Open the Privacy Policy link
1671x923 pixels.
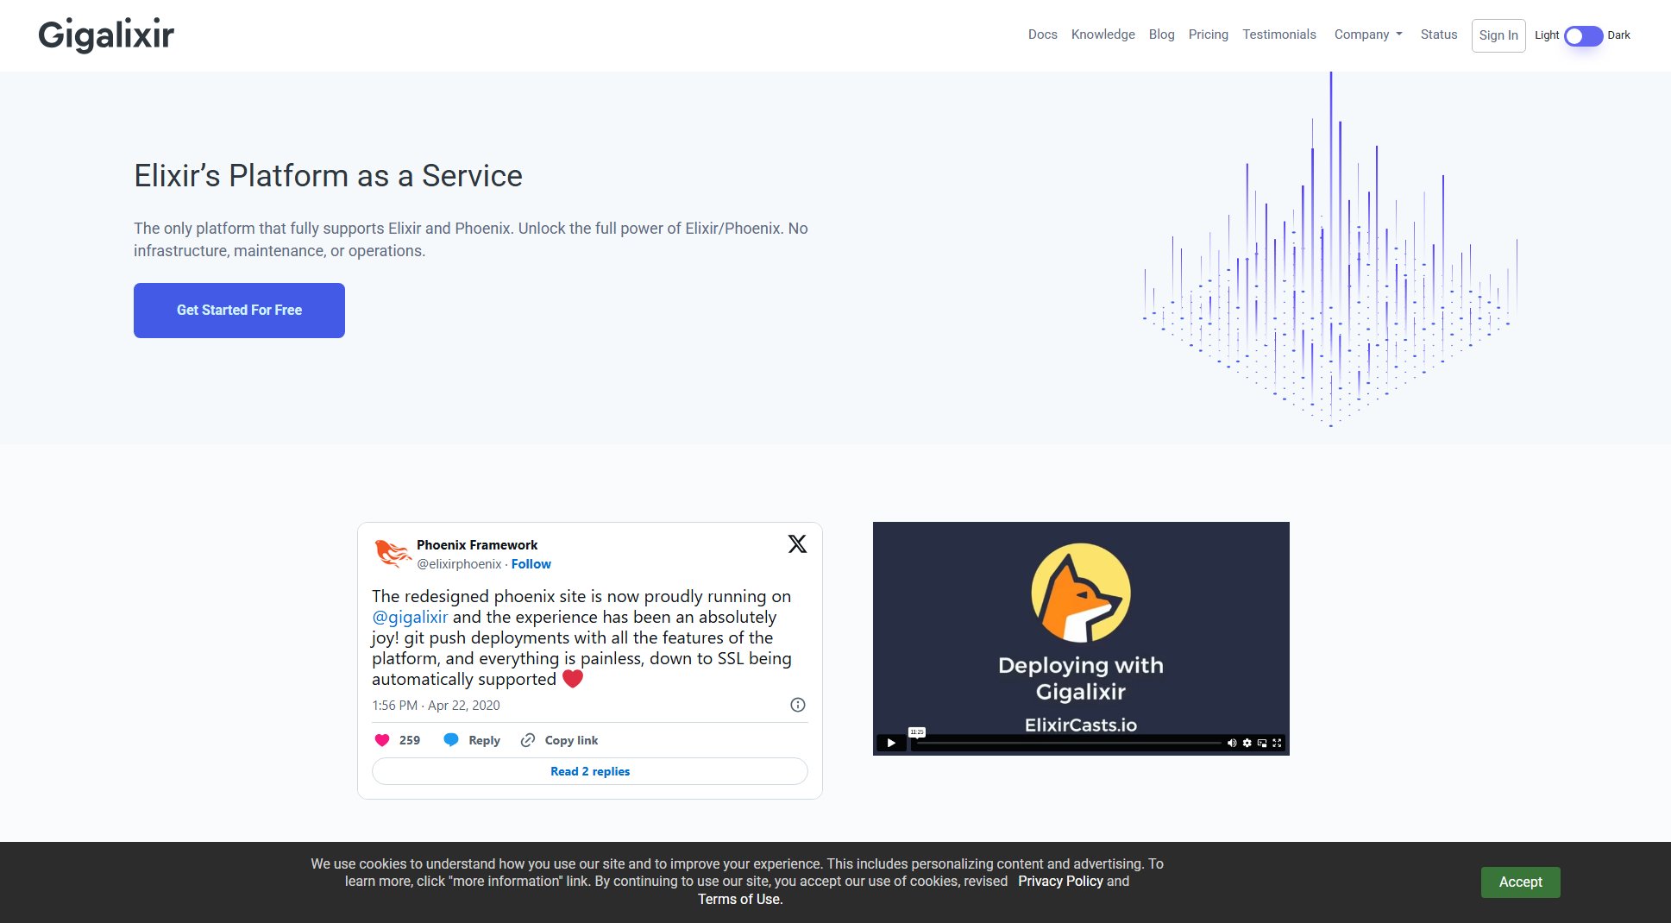click(x=1060, y=882)
